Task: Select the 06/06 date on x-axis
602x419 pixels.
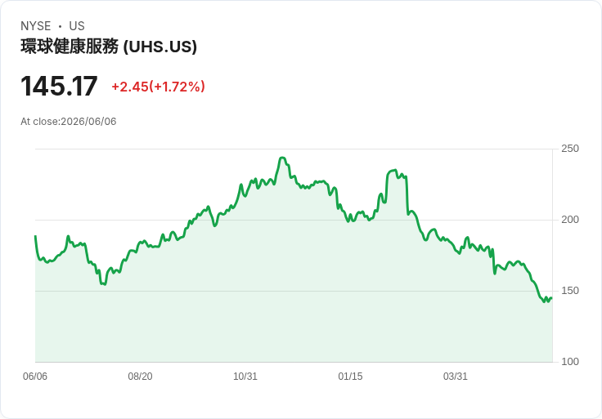Action: coord(35,377)
